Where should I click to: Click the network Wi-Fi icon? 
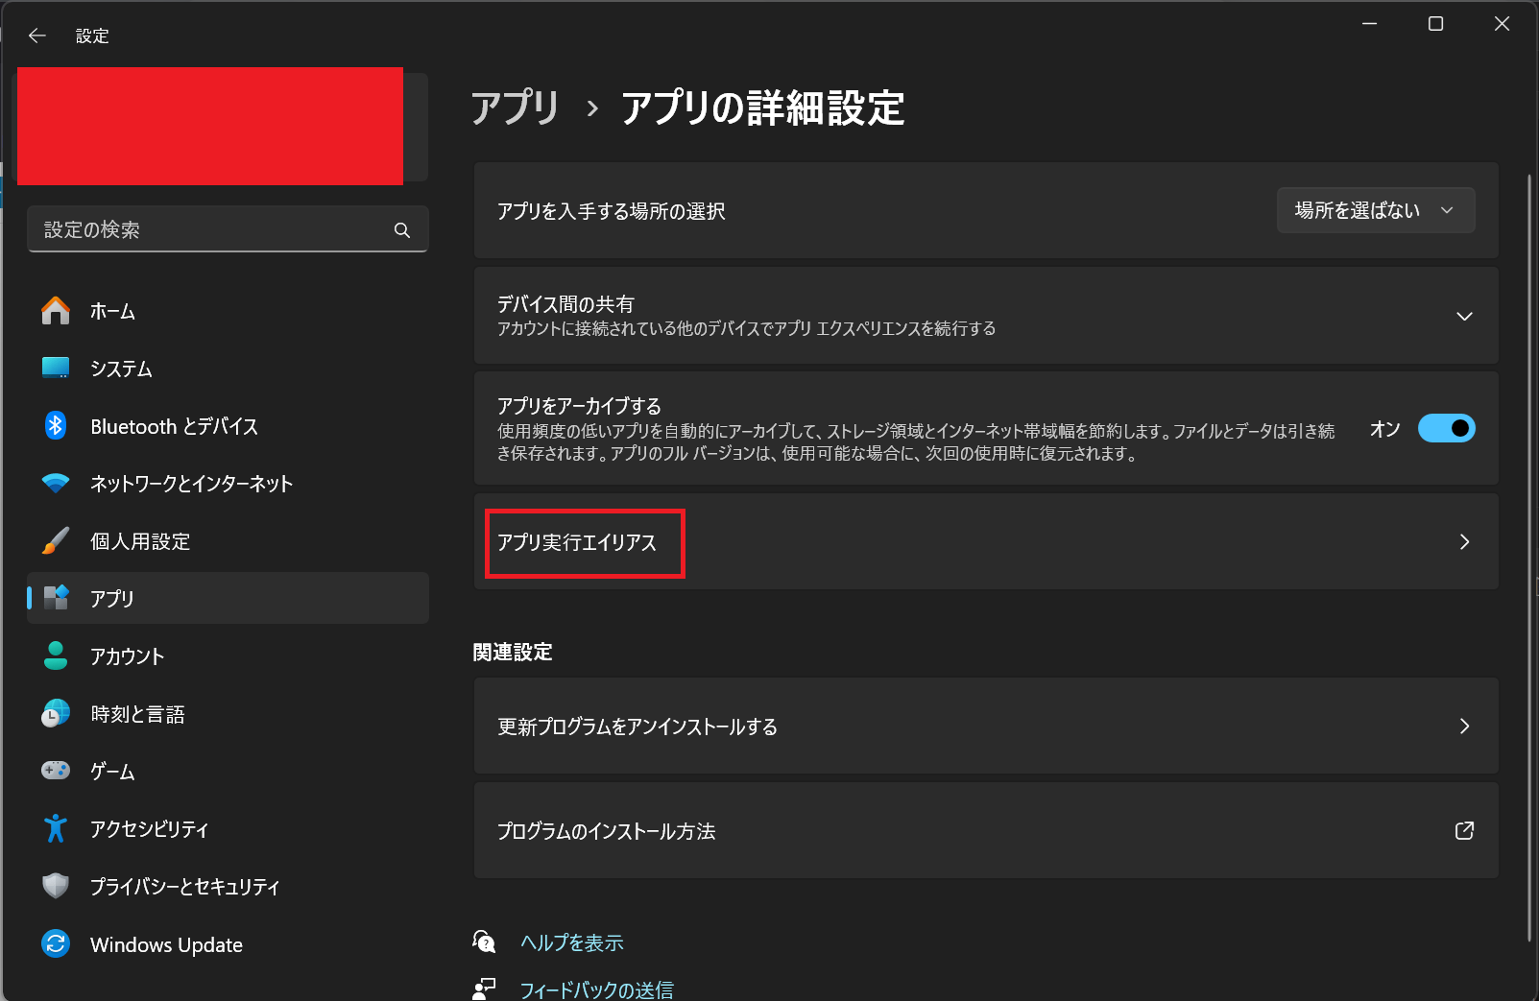click(x=56, y=483)
